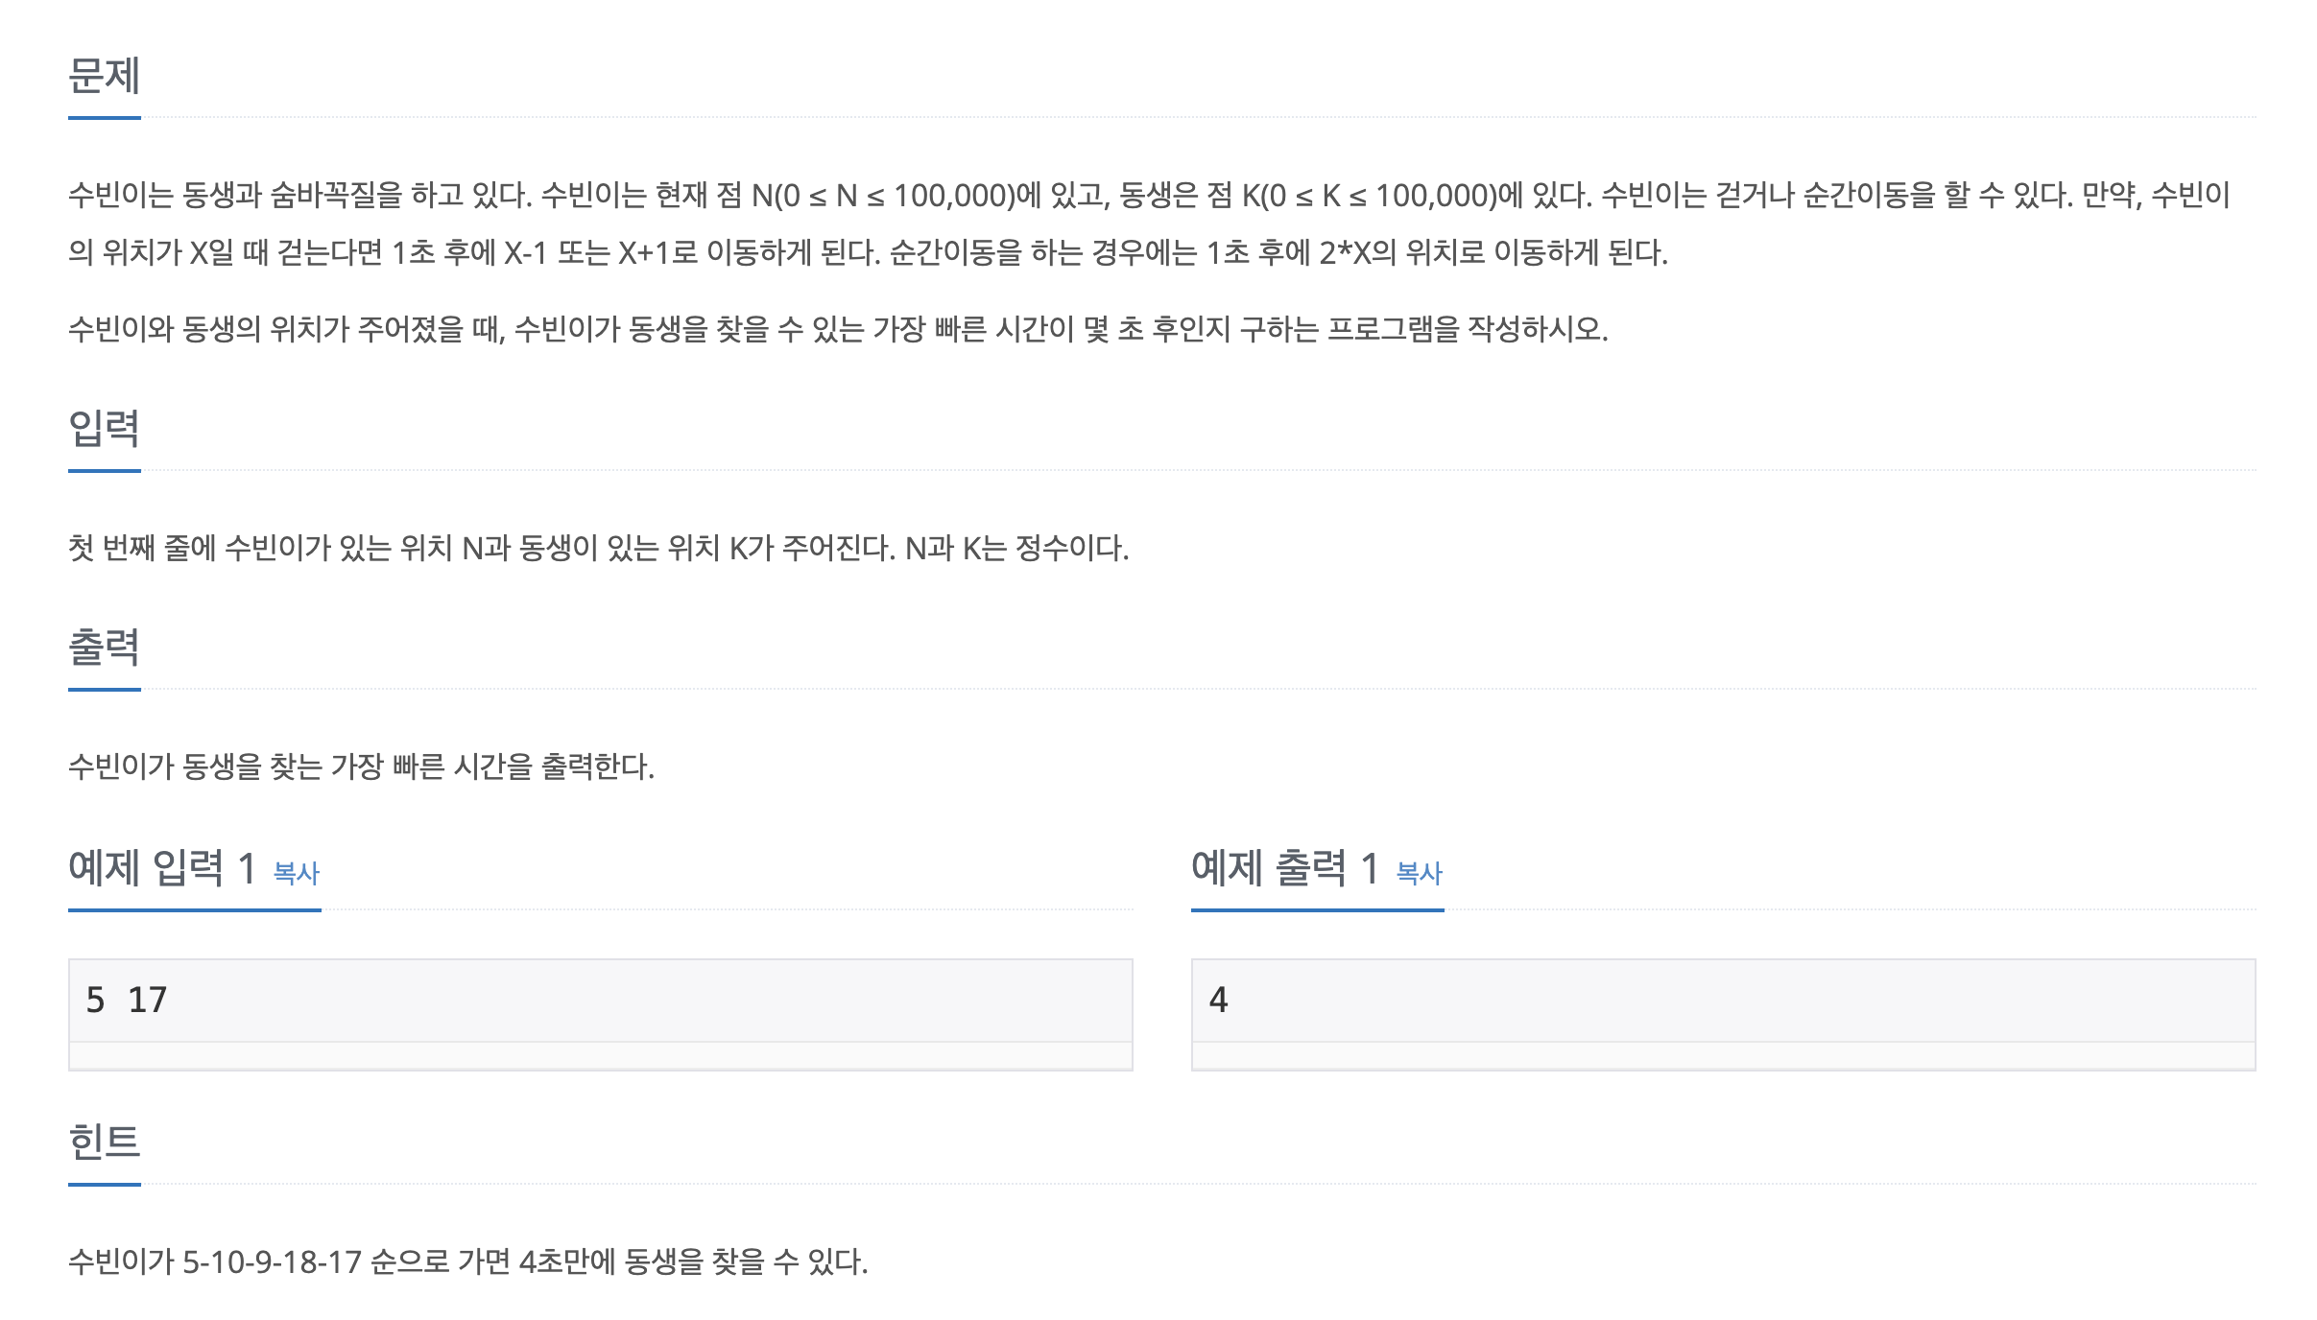Image resolution: width=2317 pixels, height=1320 pixels.
Task: Click the paragraph about finding fastest time
Action: tap(838, 329)
